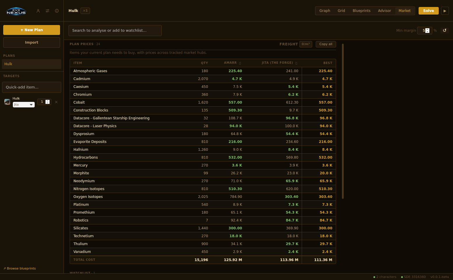Click the Dysprosium item name
The height and width of the screenshot is (280, 453).
pyautogui.click(x=84, y=134)
